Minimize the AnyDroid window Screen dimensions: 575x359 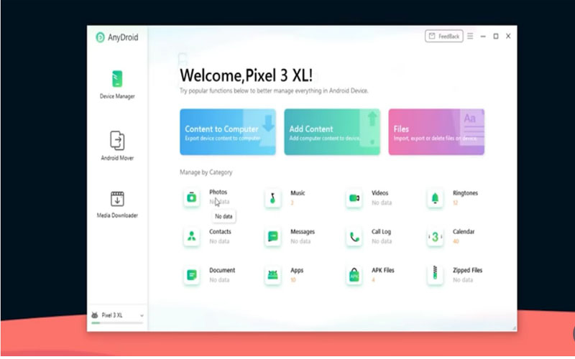tap(483, 37)
